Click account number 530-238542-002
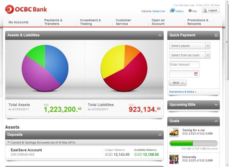 click(x=23, y=155)
